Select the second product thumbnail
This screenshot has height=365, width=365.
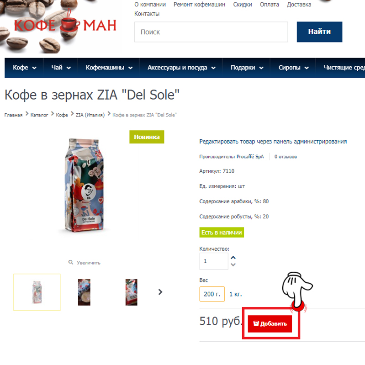(84, 292)
